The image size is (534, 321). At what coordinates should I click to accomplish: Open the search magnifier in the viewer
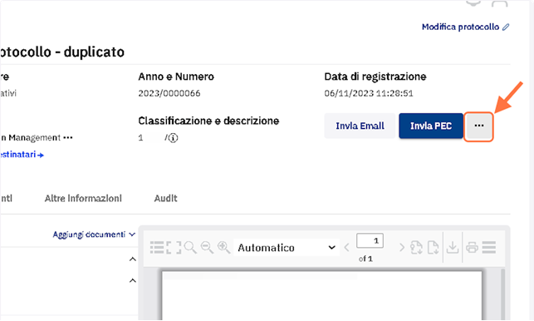[x=190, y=247]
